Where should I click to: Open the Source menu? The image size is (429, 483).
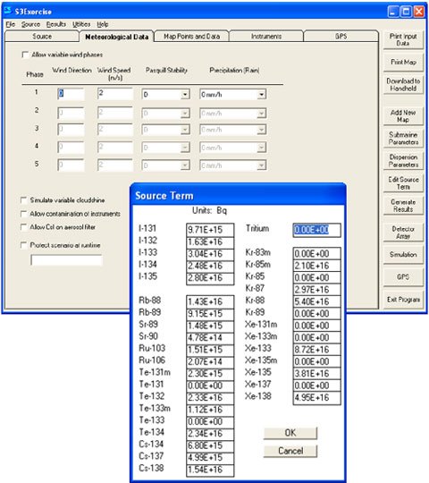point(30,24)
